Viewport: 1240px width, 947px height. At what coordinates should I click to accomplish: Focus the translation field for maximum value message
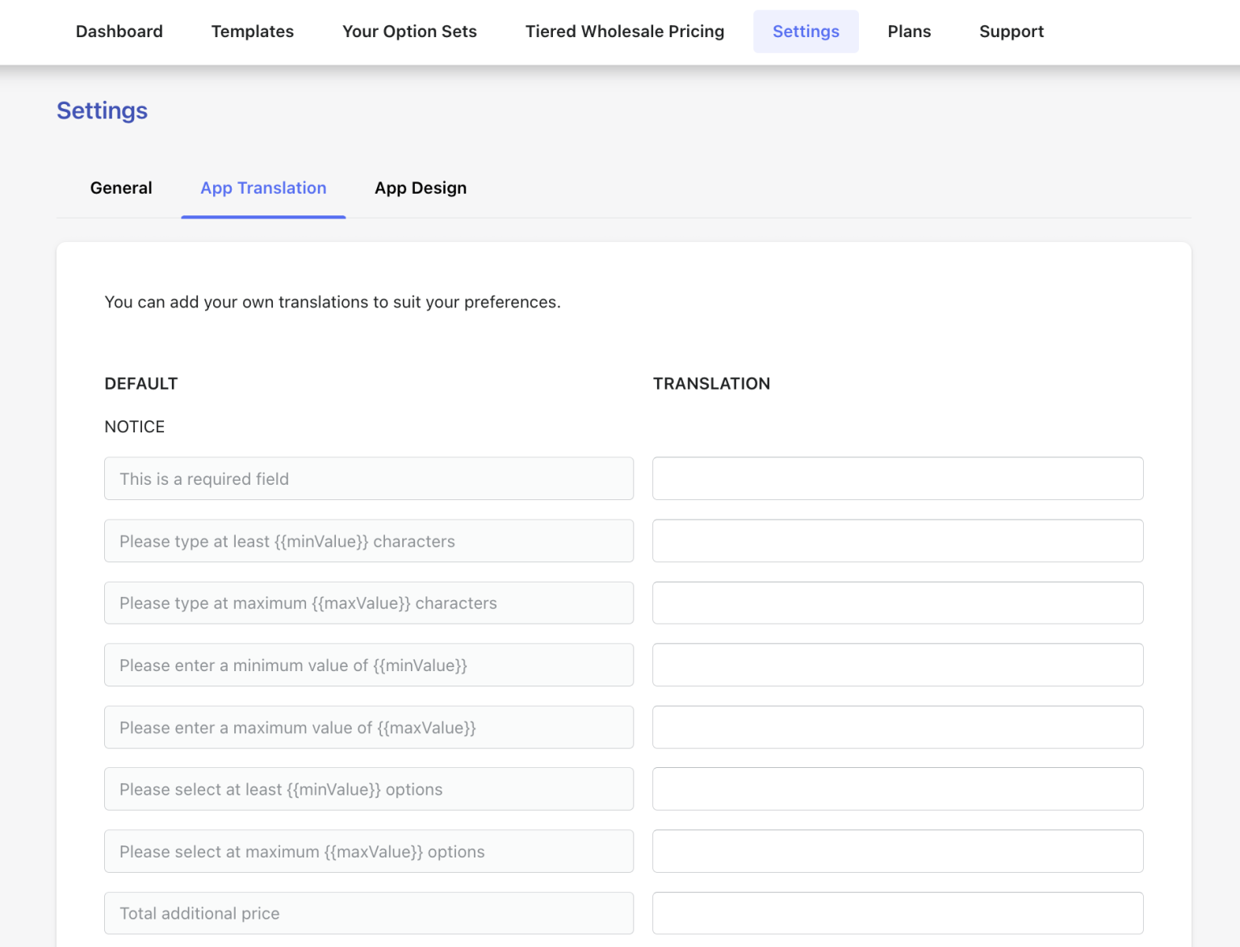[898, 727]
